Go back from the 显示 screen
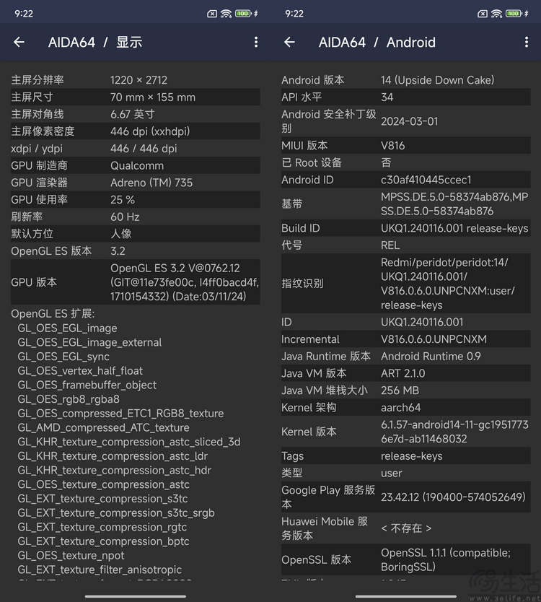Screen dimensions: 541x602 19,43
